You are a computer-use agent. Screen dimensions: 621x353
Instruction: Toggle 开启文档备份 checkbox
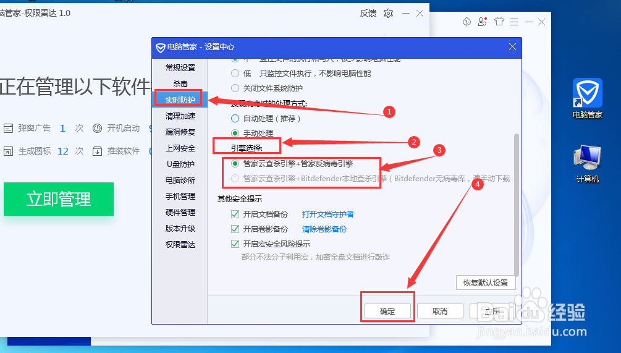point(235,215)
